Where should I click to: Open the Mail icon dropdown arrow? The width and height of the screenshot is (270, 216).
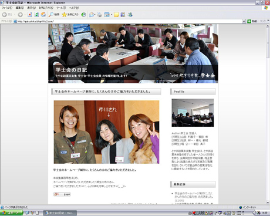point(95,15)
